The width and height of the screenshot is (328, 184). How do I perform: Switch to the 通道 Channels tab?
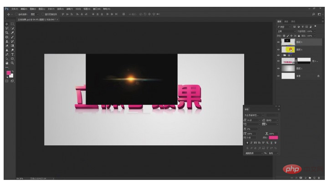pyautogui.click(x=286, y=21)
